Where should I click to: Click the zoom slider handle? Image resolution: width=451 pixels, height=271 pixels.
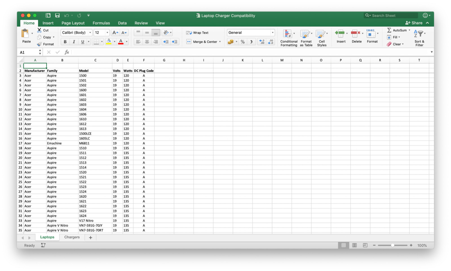(x=392, y=245)
